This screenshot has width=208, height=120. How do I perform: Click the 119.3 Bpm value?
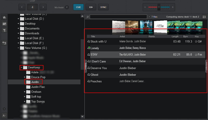(188, 41)
